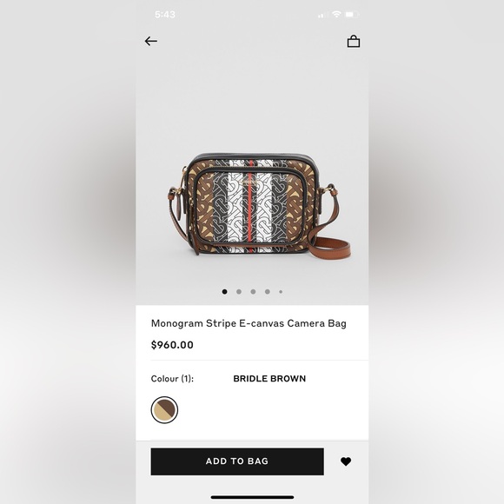Viewport: 504px width, 504px height.
Task: Toggle the heart wishlist icon
Action: coord(346,461)
